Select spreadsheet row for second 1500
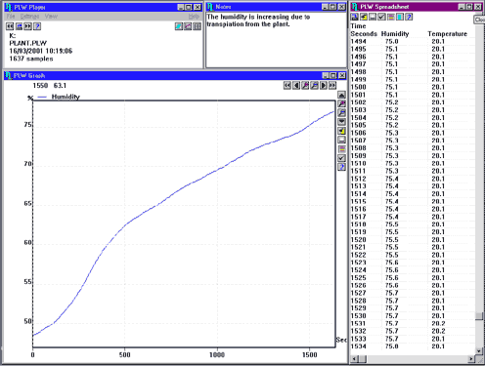 pos(413,87)
